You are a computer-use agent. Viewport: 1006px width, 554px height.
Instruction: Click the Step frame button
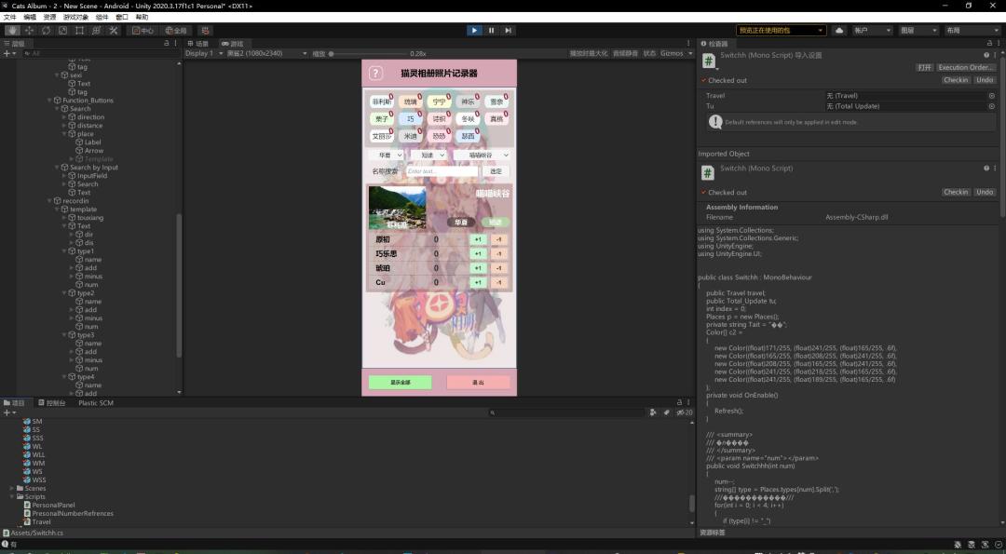point(509,30)
